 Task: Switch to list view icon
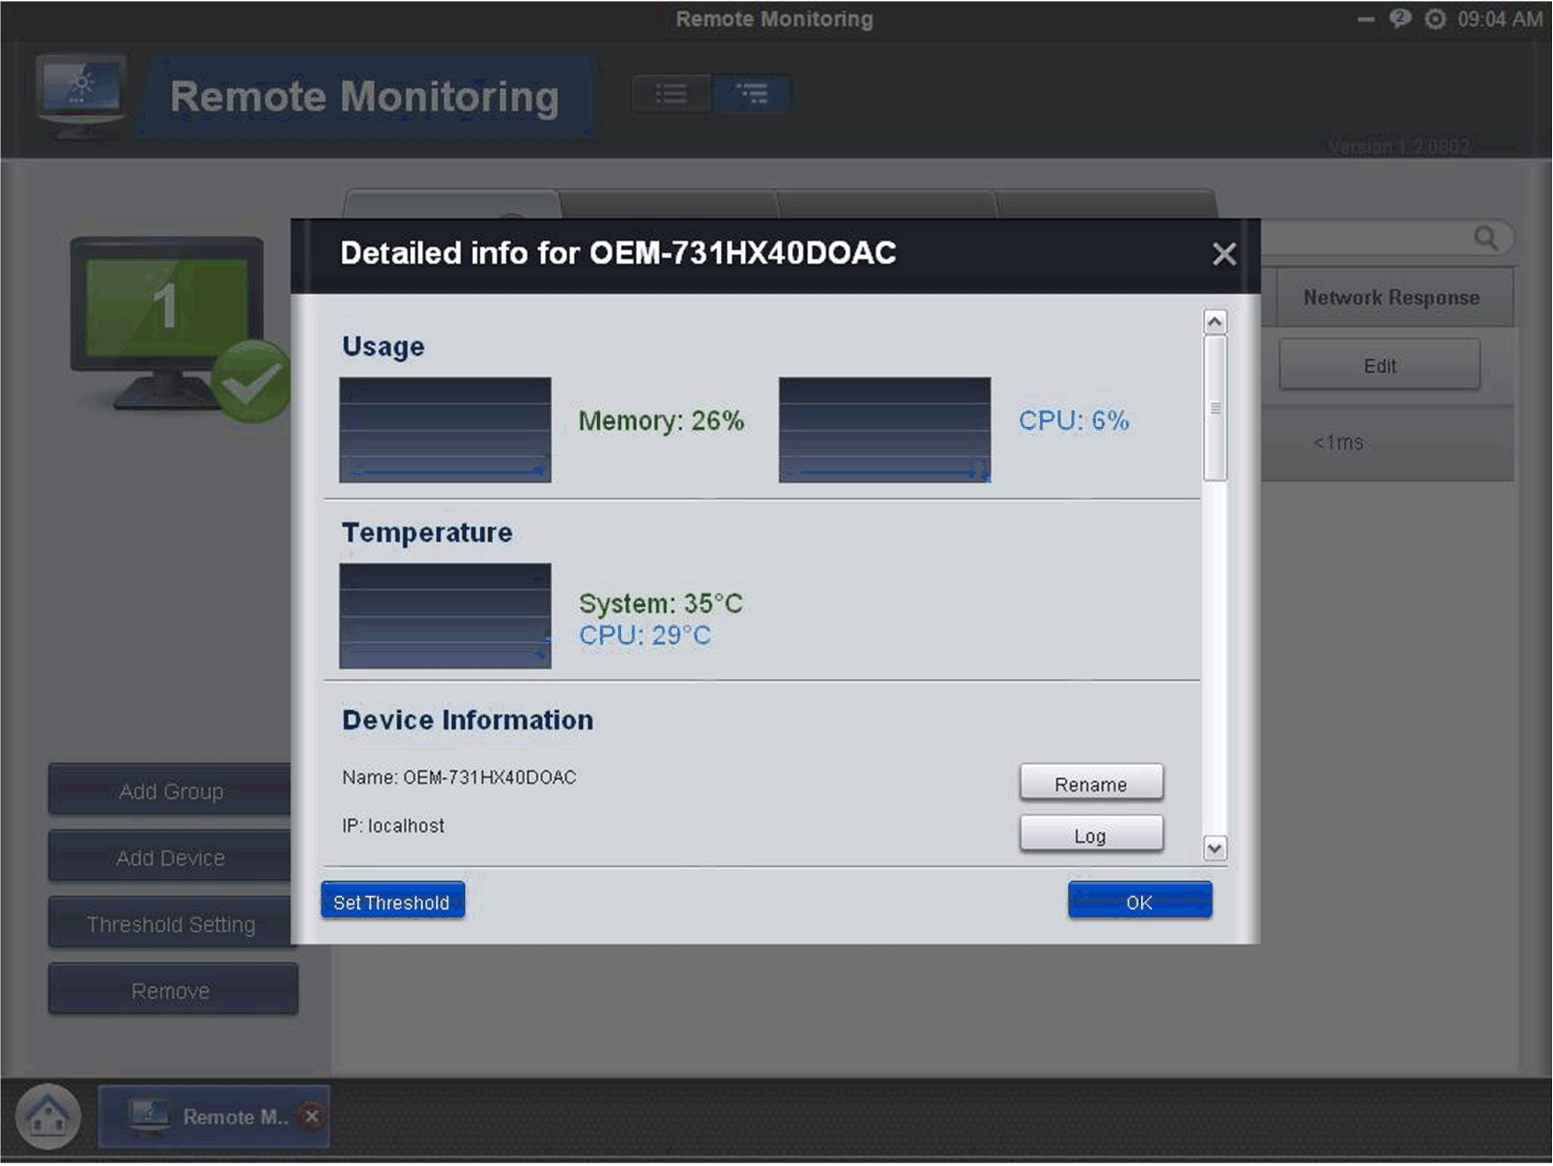(x=671, y=94)
